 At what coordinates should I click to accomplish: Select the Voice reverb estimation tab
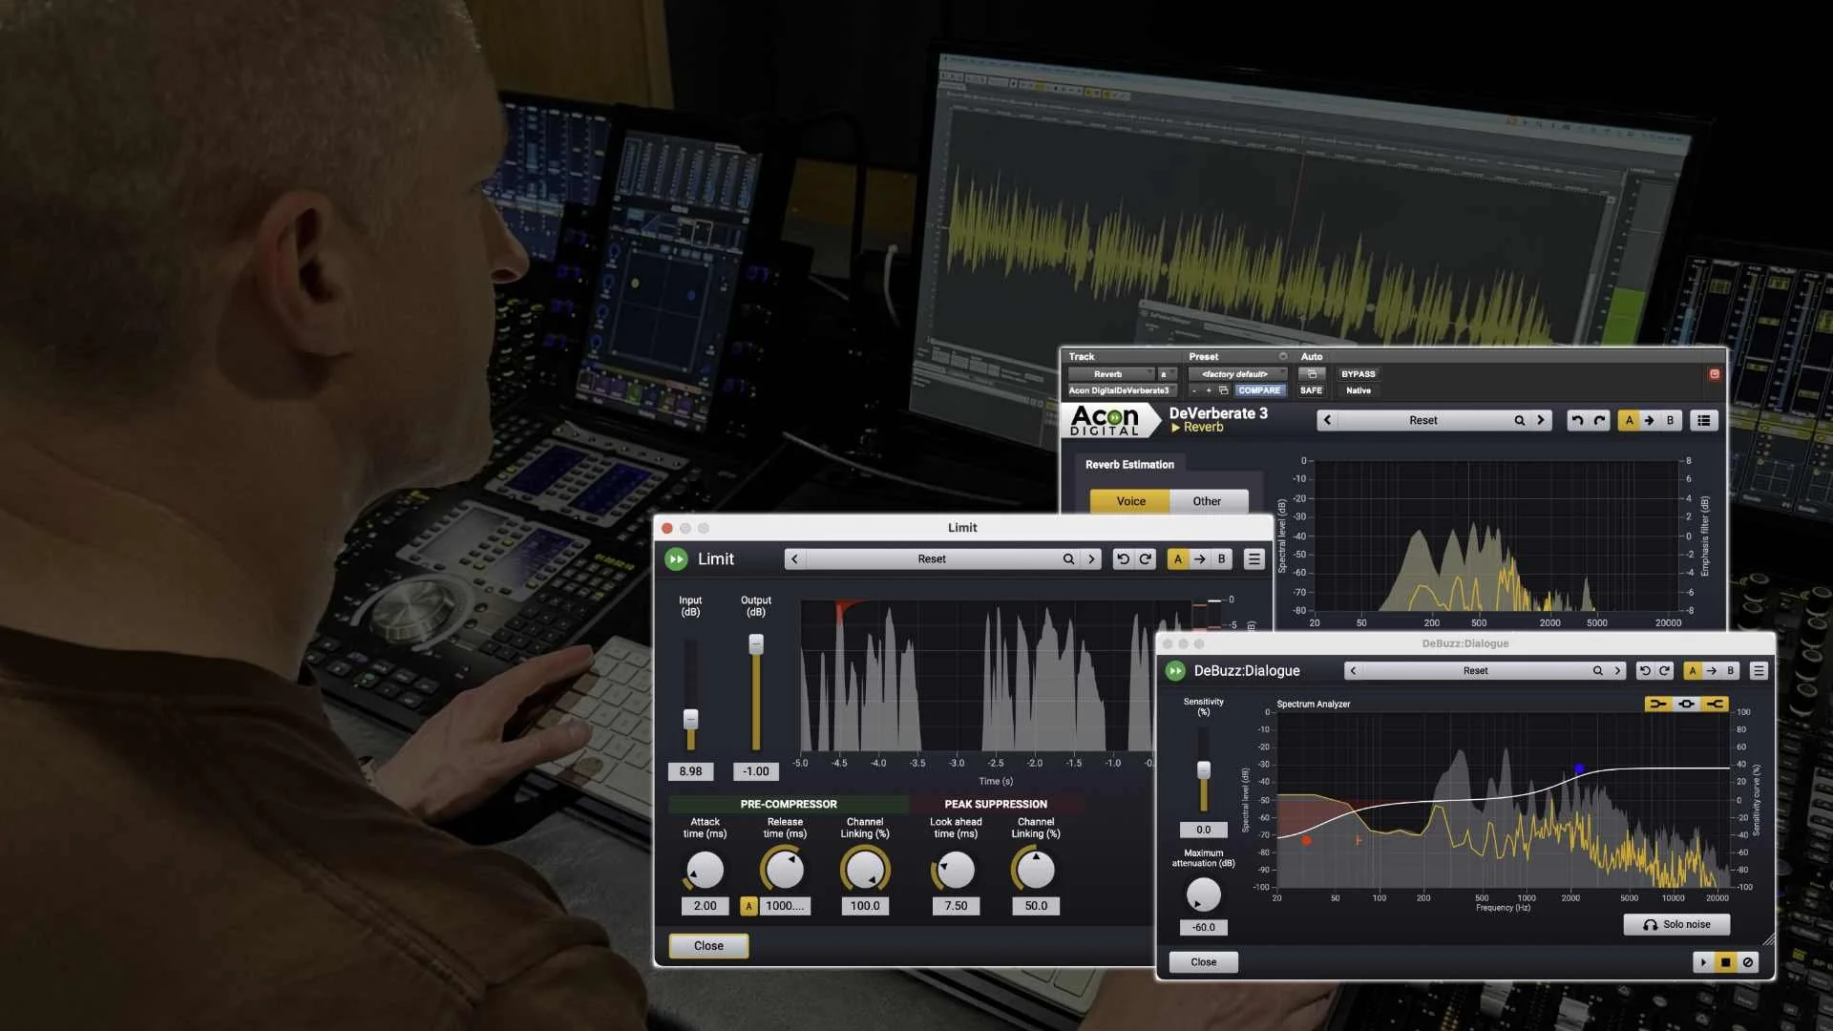pyautogui.click(x=1130, y=501)
